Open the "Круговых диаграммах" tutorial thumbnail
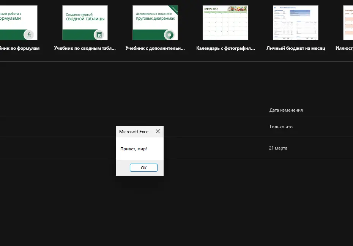Viewport: 353px width, 246px height. [155, 21]
